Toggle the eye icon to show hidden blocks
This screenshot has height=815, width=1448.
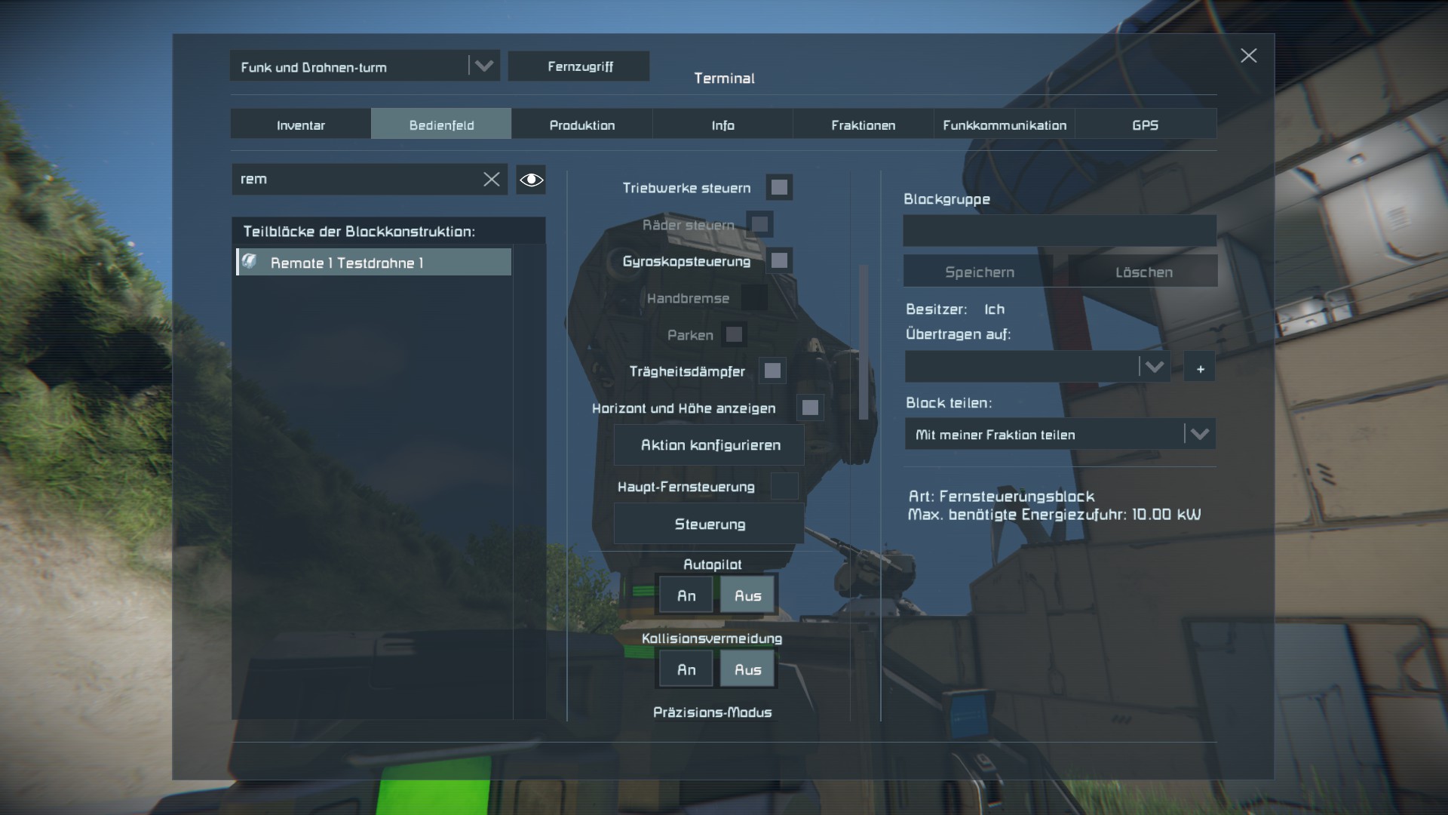point(531,180)
